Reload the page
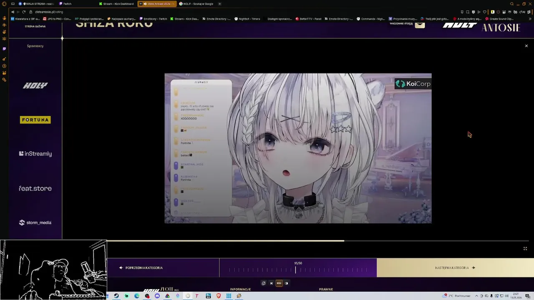Viewport: 534px width, 300px height. click(24, 12)
